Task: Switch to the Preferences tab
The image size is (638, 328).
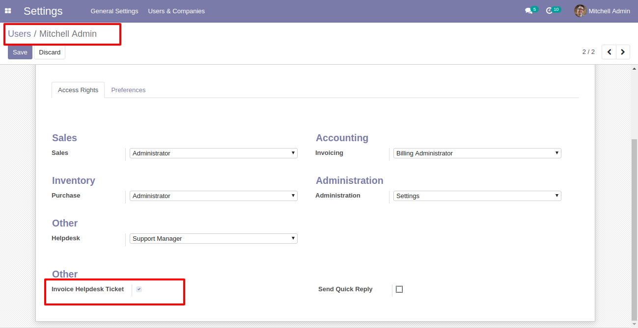Action: (128, 90)
